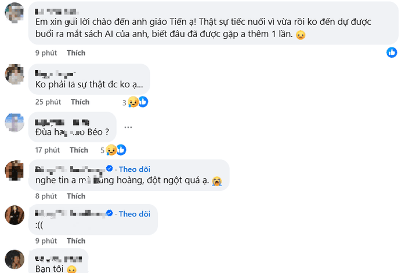This screenshot has width=405, height=273.
Task: Open the first commenter's profile picture
Action: 15,13
